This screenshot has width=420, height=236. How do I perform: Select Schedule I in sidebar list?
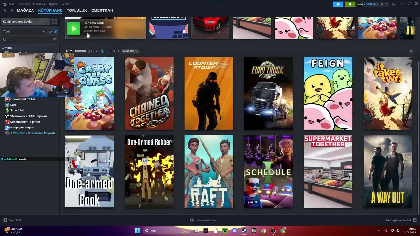click(x=17, y=110)
